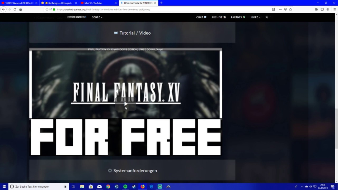Open the ARCHIVE page
Viewport: 338px width, 190px height.
(219, 17)
